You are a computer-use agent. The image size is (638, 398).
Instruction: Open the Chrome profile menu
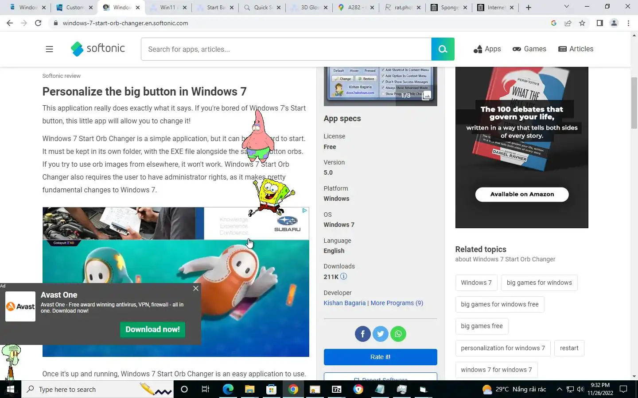(x=614, y=23)
